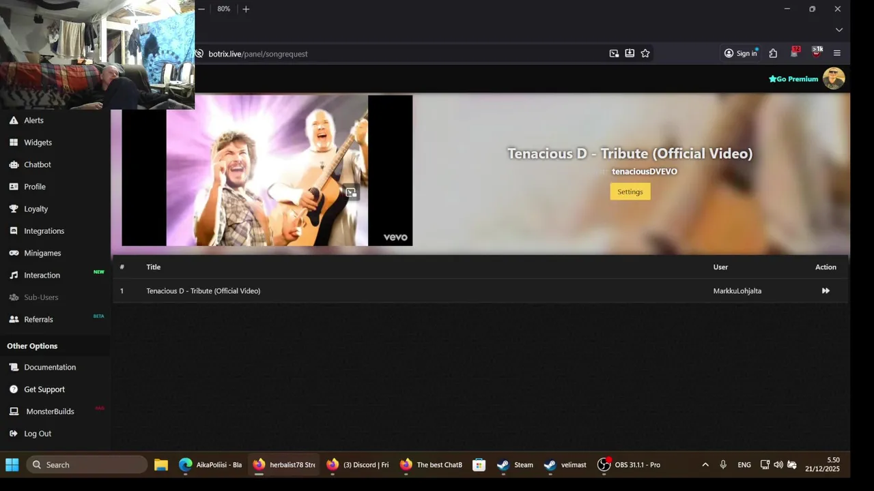Switch to the Discord Firefox window

(358, 465)
